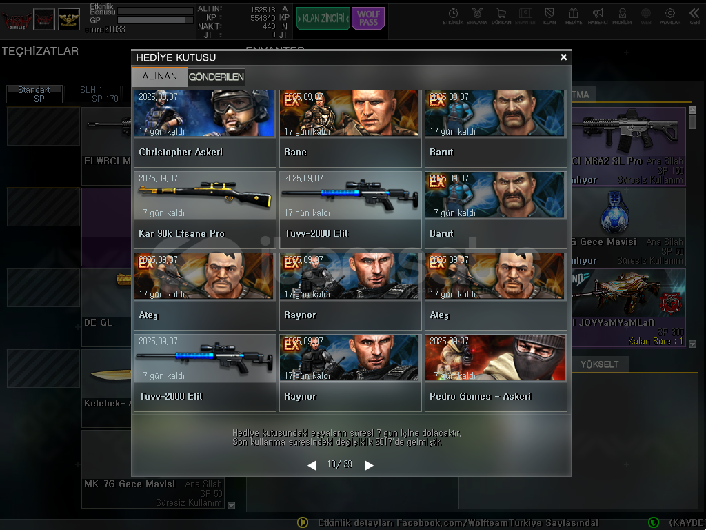Image resolution: width=706 pixels, height=530 pixels.
Task: Go back with the GERİ arrow icon
Action: click(x=695, y=17)
